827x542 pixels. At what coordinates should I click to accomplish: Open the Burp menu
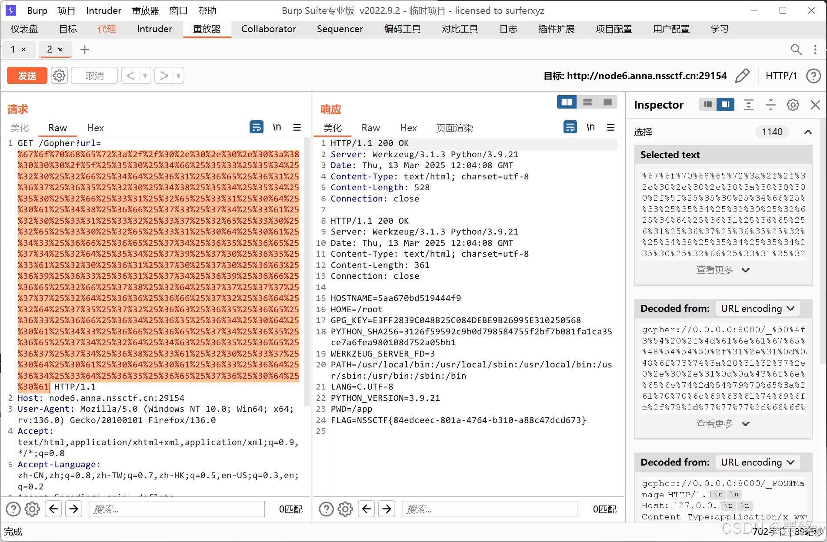(37, 10)
